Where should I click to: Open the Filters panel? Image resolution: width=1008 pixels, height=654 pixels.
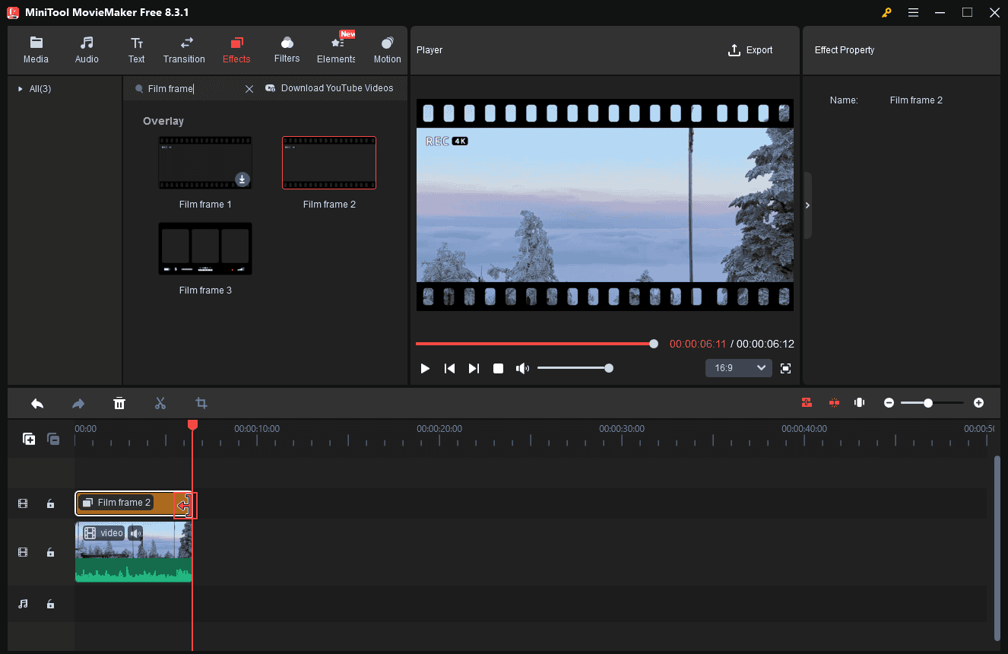click(287, 50)
